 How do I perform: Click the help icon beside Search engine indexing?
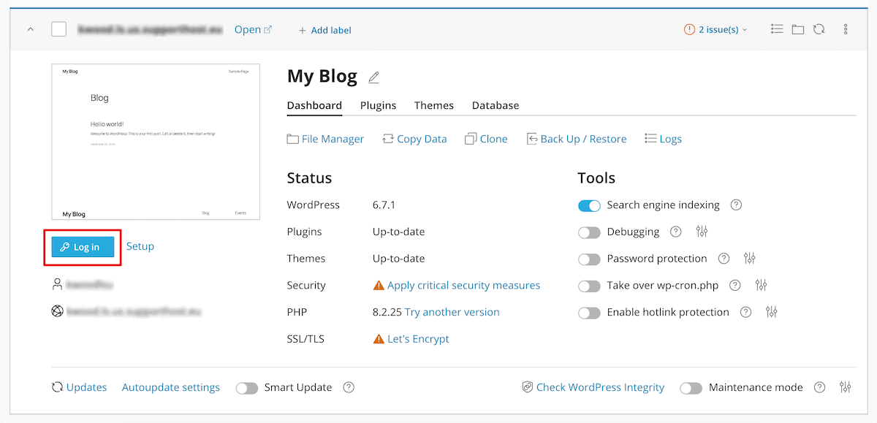[736, 205]
